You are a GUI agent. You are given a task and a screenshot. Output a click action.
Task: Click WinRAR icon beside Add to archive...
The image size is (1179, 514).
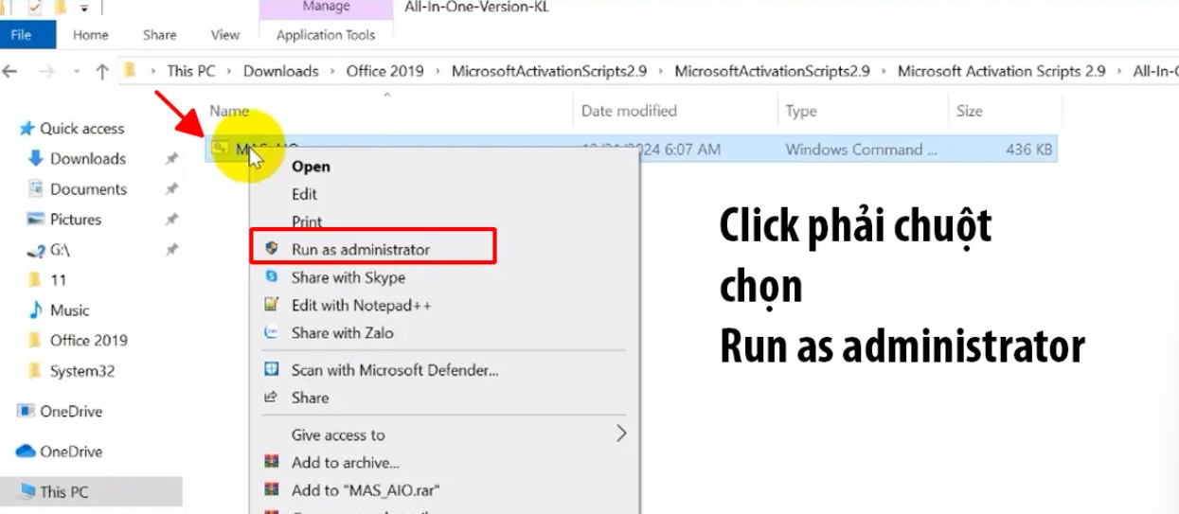272,462
